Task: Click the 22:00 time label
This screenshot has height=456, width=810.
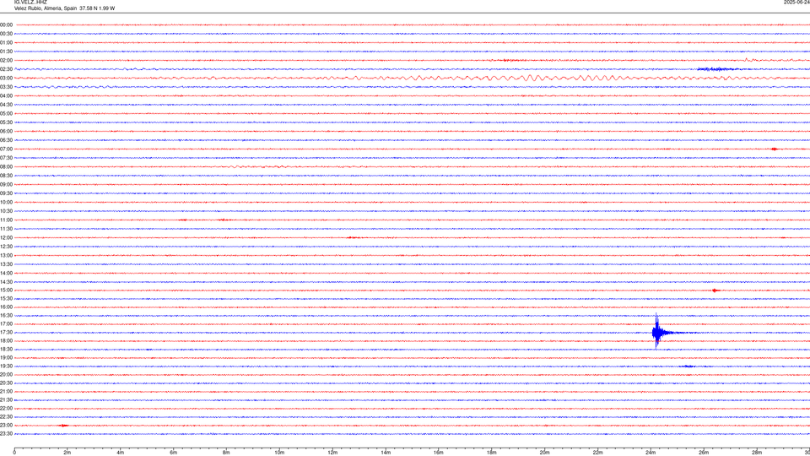Action: pos(6,408)
